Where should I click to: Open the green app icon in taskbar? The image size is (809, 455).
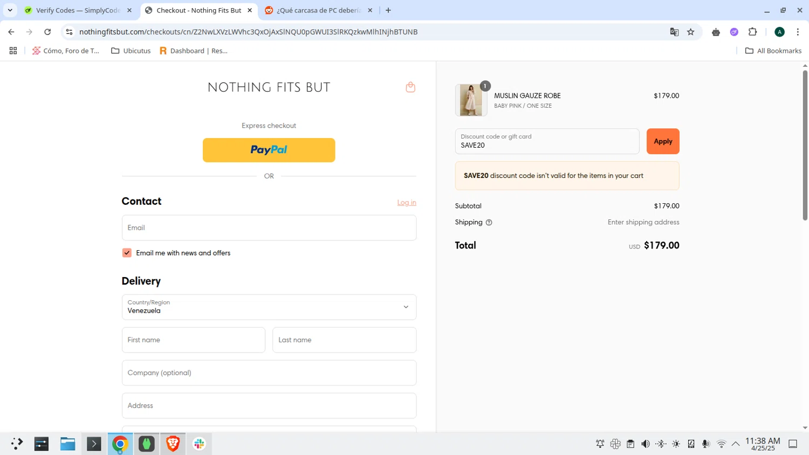point(146,444)
